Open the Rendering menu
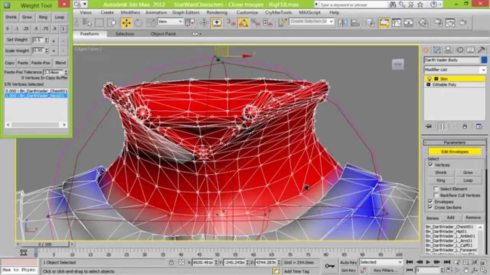Viewport: 490px width, 275px height. [x=217, y=13]
